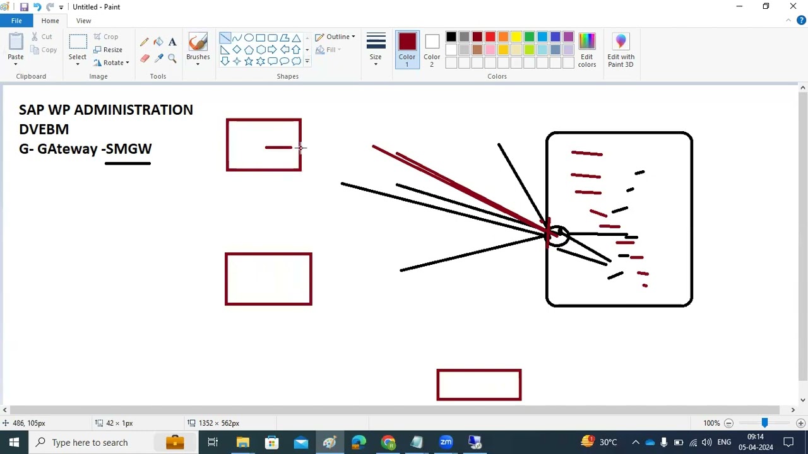Viewport: 808px width, 454px height.
Task: Expand the Shapes gallery more arrow
Action: click(x=307, y=62)
